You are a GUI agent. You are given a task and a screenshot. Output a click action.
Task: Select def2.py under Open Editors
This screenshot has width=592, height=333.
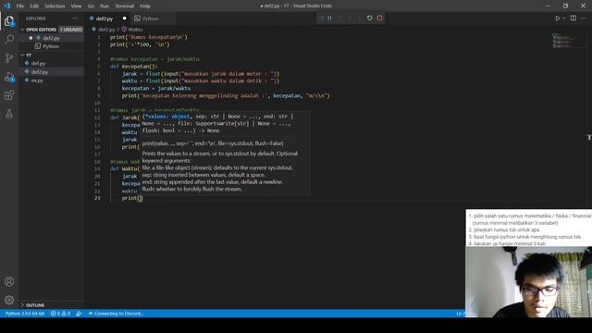point(51,38)
